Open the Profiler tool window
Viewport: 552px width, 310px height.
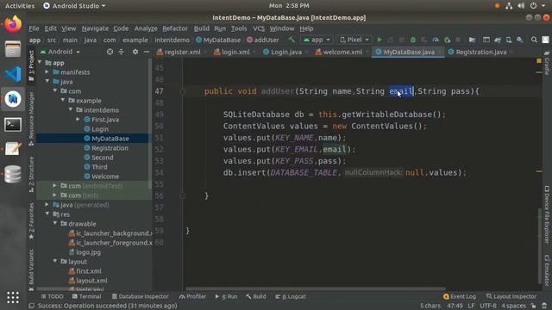click(192, 296)
